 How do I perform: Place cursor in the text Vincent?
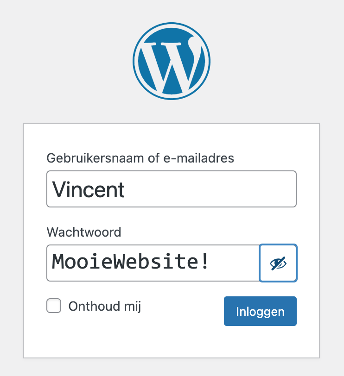coord(88,189)
